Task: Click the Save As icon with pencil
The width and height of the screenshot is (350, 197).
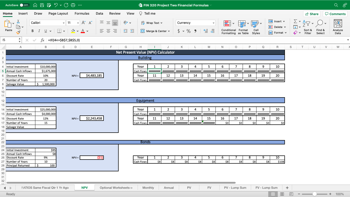Action: pyautogui.click(x=49, y=5)
